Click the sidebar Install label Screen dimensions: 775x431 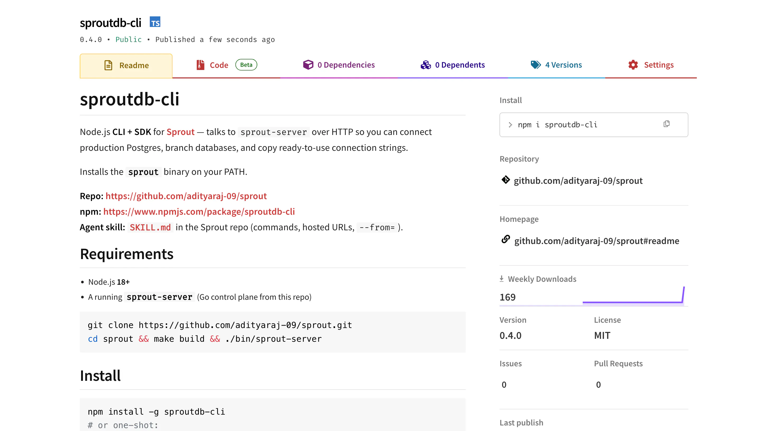[x=511, y=100]
